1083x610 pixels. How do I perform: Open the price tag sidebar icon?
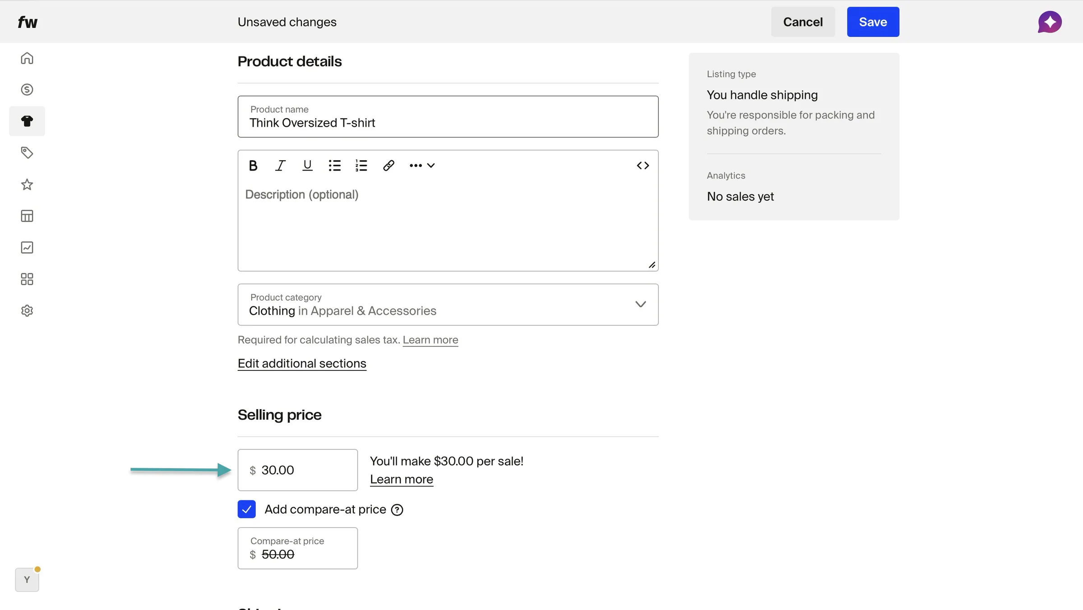[x=27, y=152]
